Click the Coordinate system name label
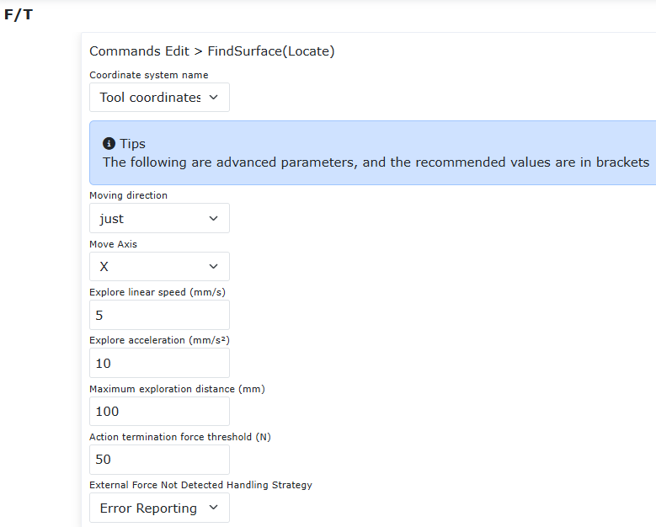The height and width of the screenshot is (527, 656). coord(149,75)
